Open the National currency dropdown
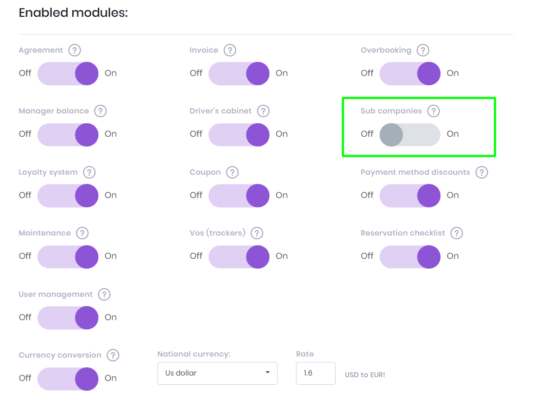Image resolution: width=536 pixels, height=407 pixels. click(x=217, y=373)
